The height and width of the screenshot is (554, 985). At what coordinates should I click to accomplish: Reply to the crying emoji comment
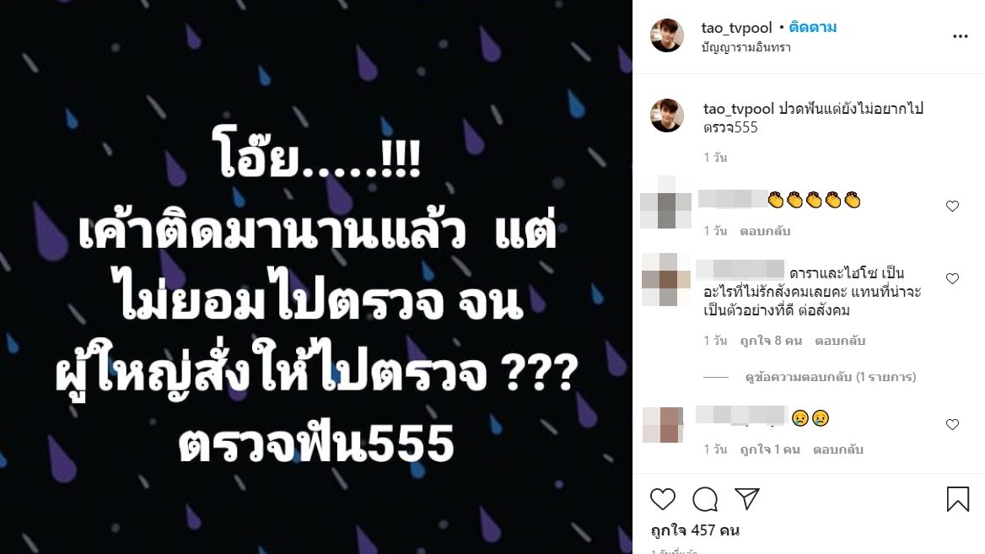tap(838, 449)
